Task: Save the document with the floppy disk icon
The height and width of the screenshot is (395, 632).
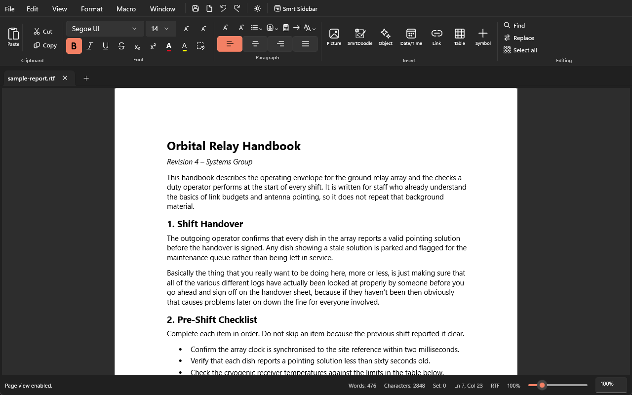Action: coord(196,8)
